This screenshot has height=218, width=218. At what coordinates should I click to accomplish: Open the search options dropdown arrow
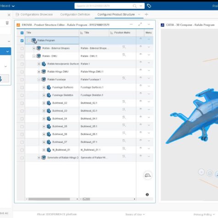(141, 6)
